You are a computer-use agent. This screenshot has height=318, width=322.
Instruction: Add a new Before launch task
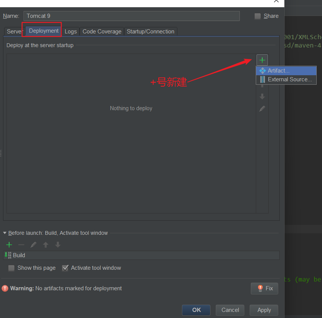9,245
